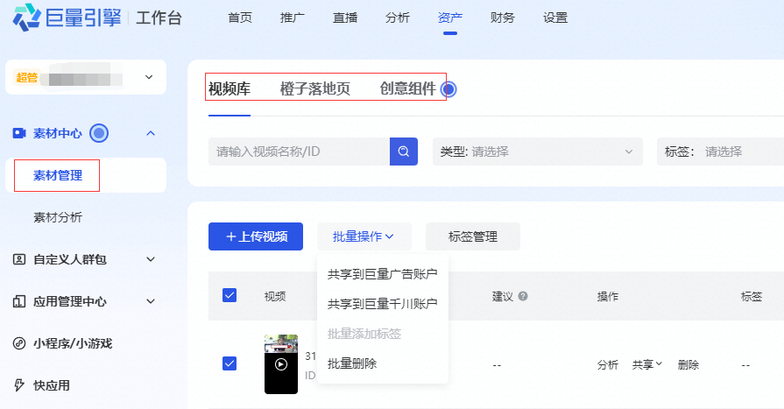Screen dimensions: 784x409
Task: Click the 素材中心 camera icon
Action: [x=19, y=133]
